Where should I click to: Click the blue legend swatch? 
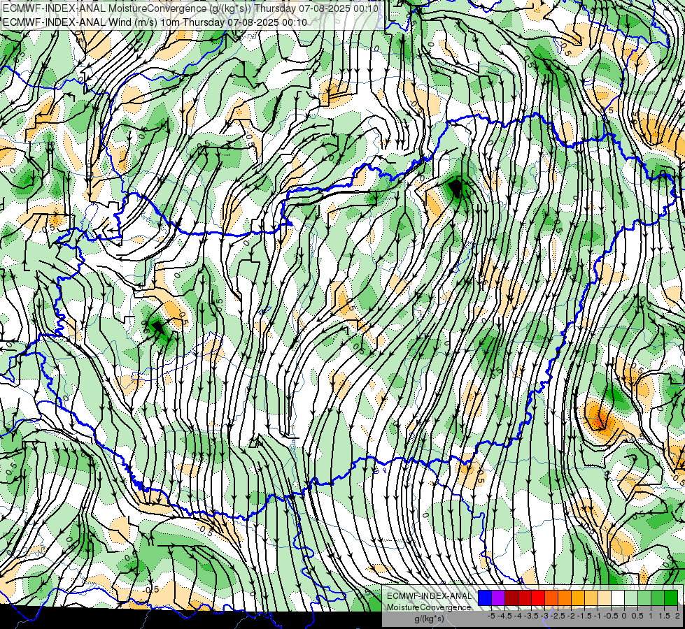[x=485, y=598]
